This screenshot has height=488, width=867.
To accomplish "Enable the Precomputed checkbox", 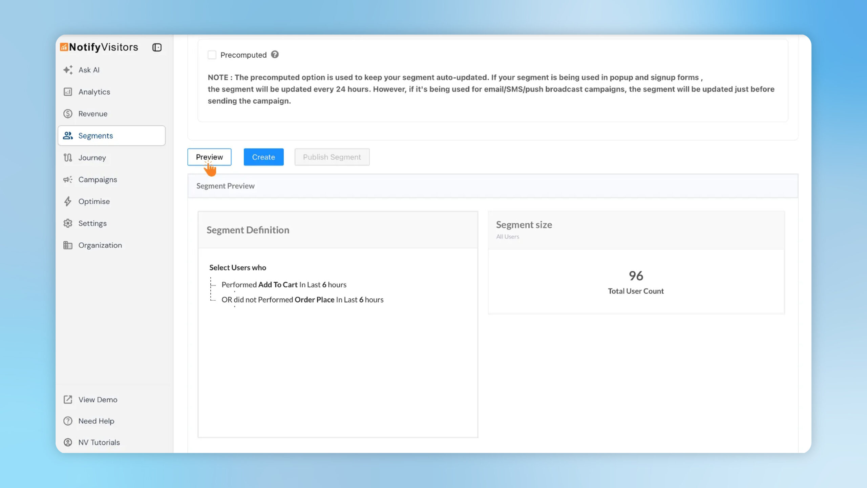I will point(212,55).
